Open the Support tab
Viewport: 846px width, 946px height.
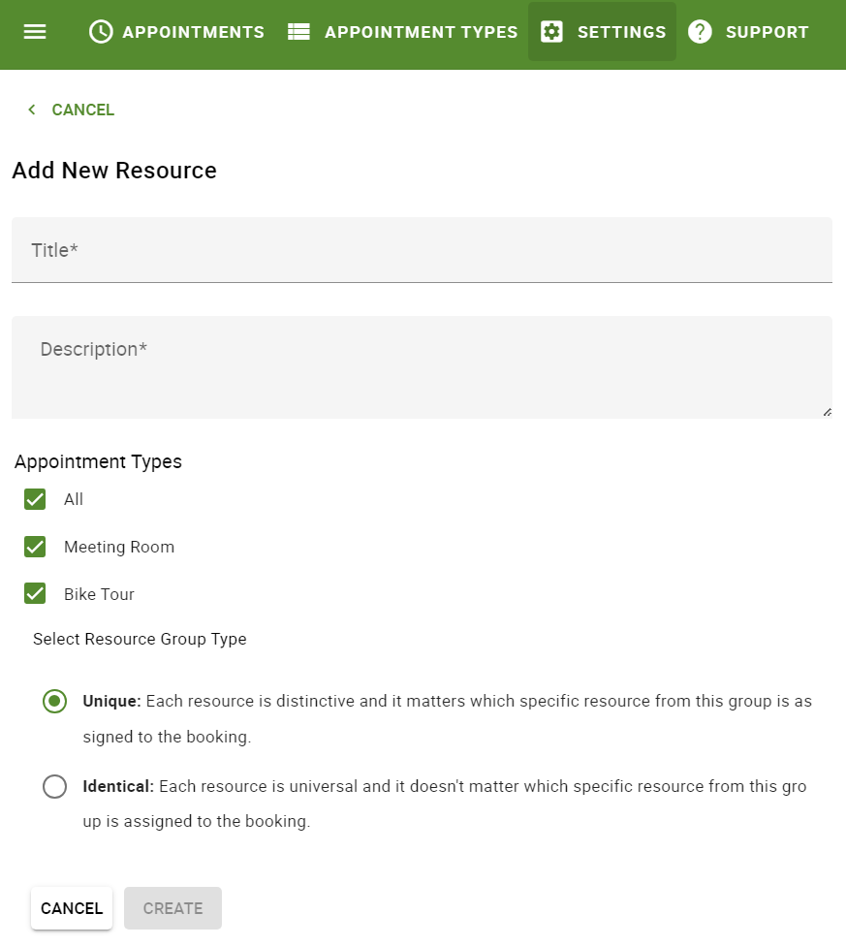tap(748, 31)
